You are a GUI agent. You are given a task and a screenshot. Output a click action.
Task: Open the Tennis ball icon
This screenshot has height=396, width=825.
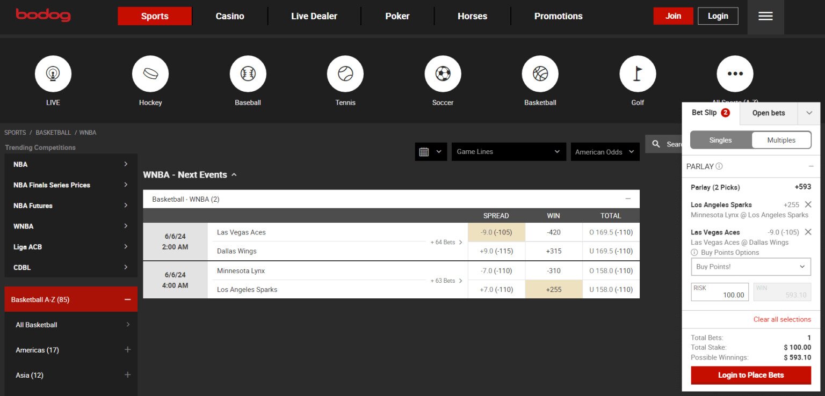coord(345,74)
